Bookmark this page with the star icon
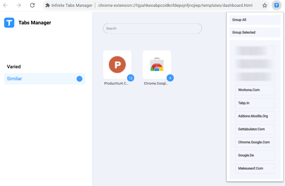This screenshot has width=285, height=186. pyautogui.click(x=265, y=6)
